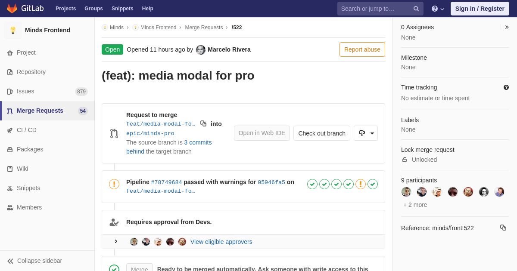Open the Snippets top navigation menu
The image size is (517, 271).
click(122, 9)
